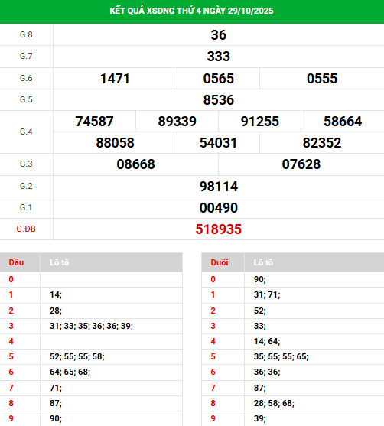The image size is (384, 426).
Task: Click the G.4 number 54031
Action: click(219, 143)
